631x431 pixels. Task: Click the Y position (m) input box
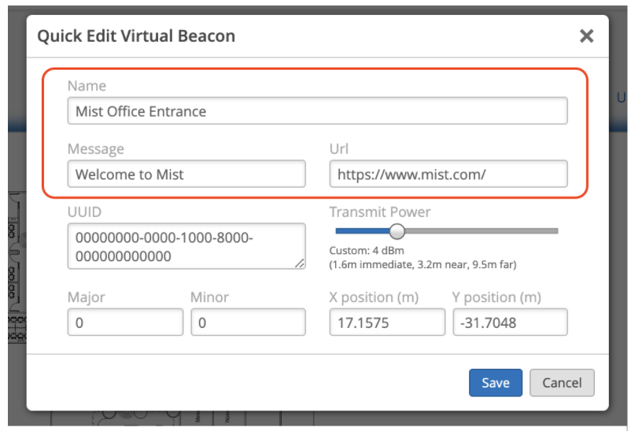tap(509, 322)
